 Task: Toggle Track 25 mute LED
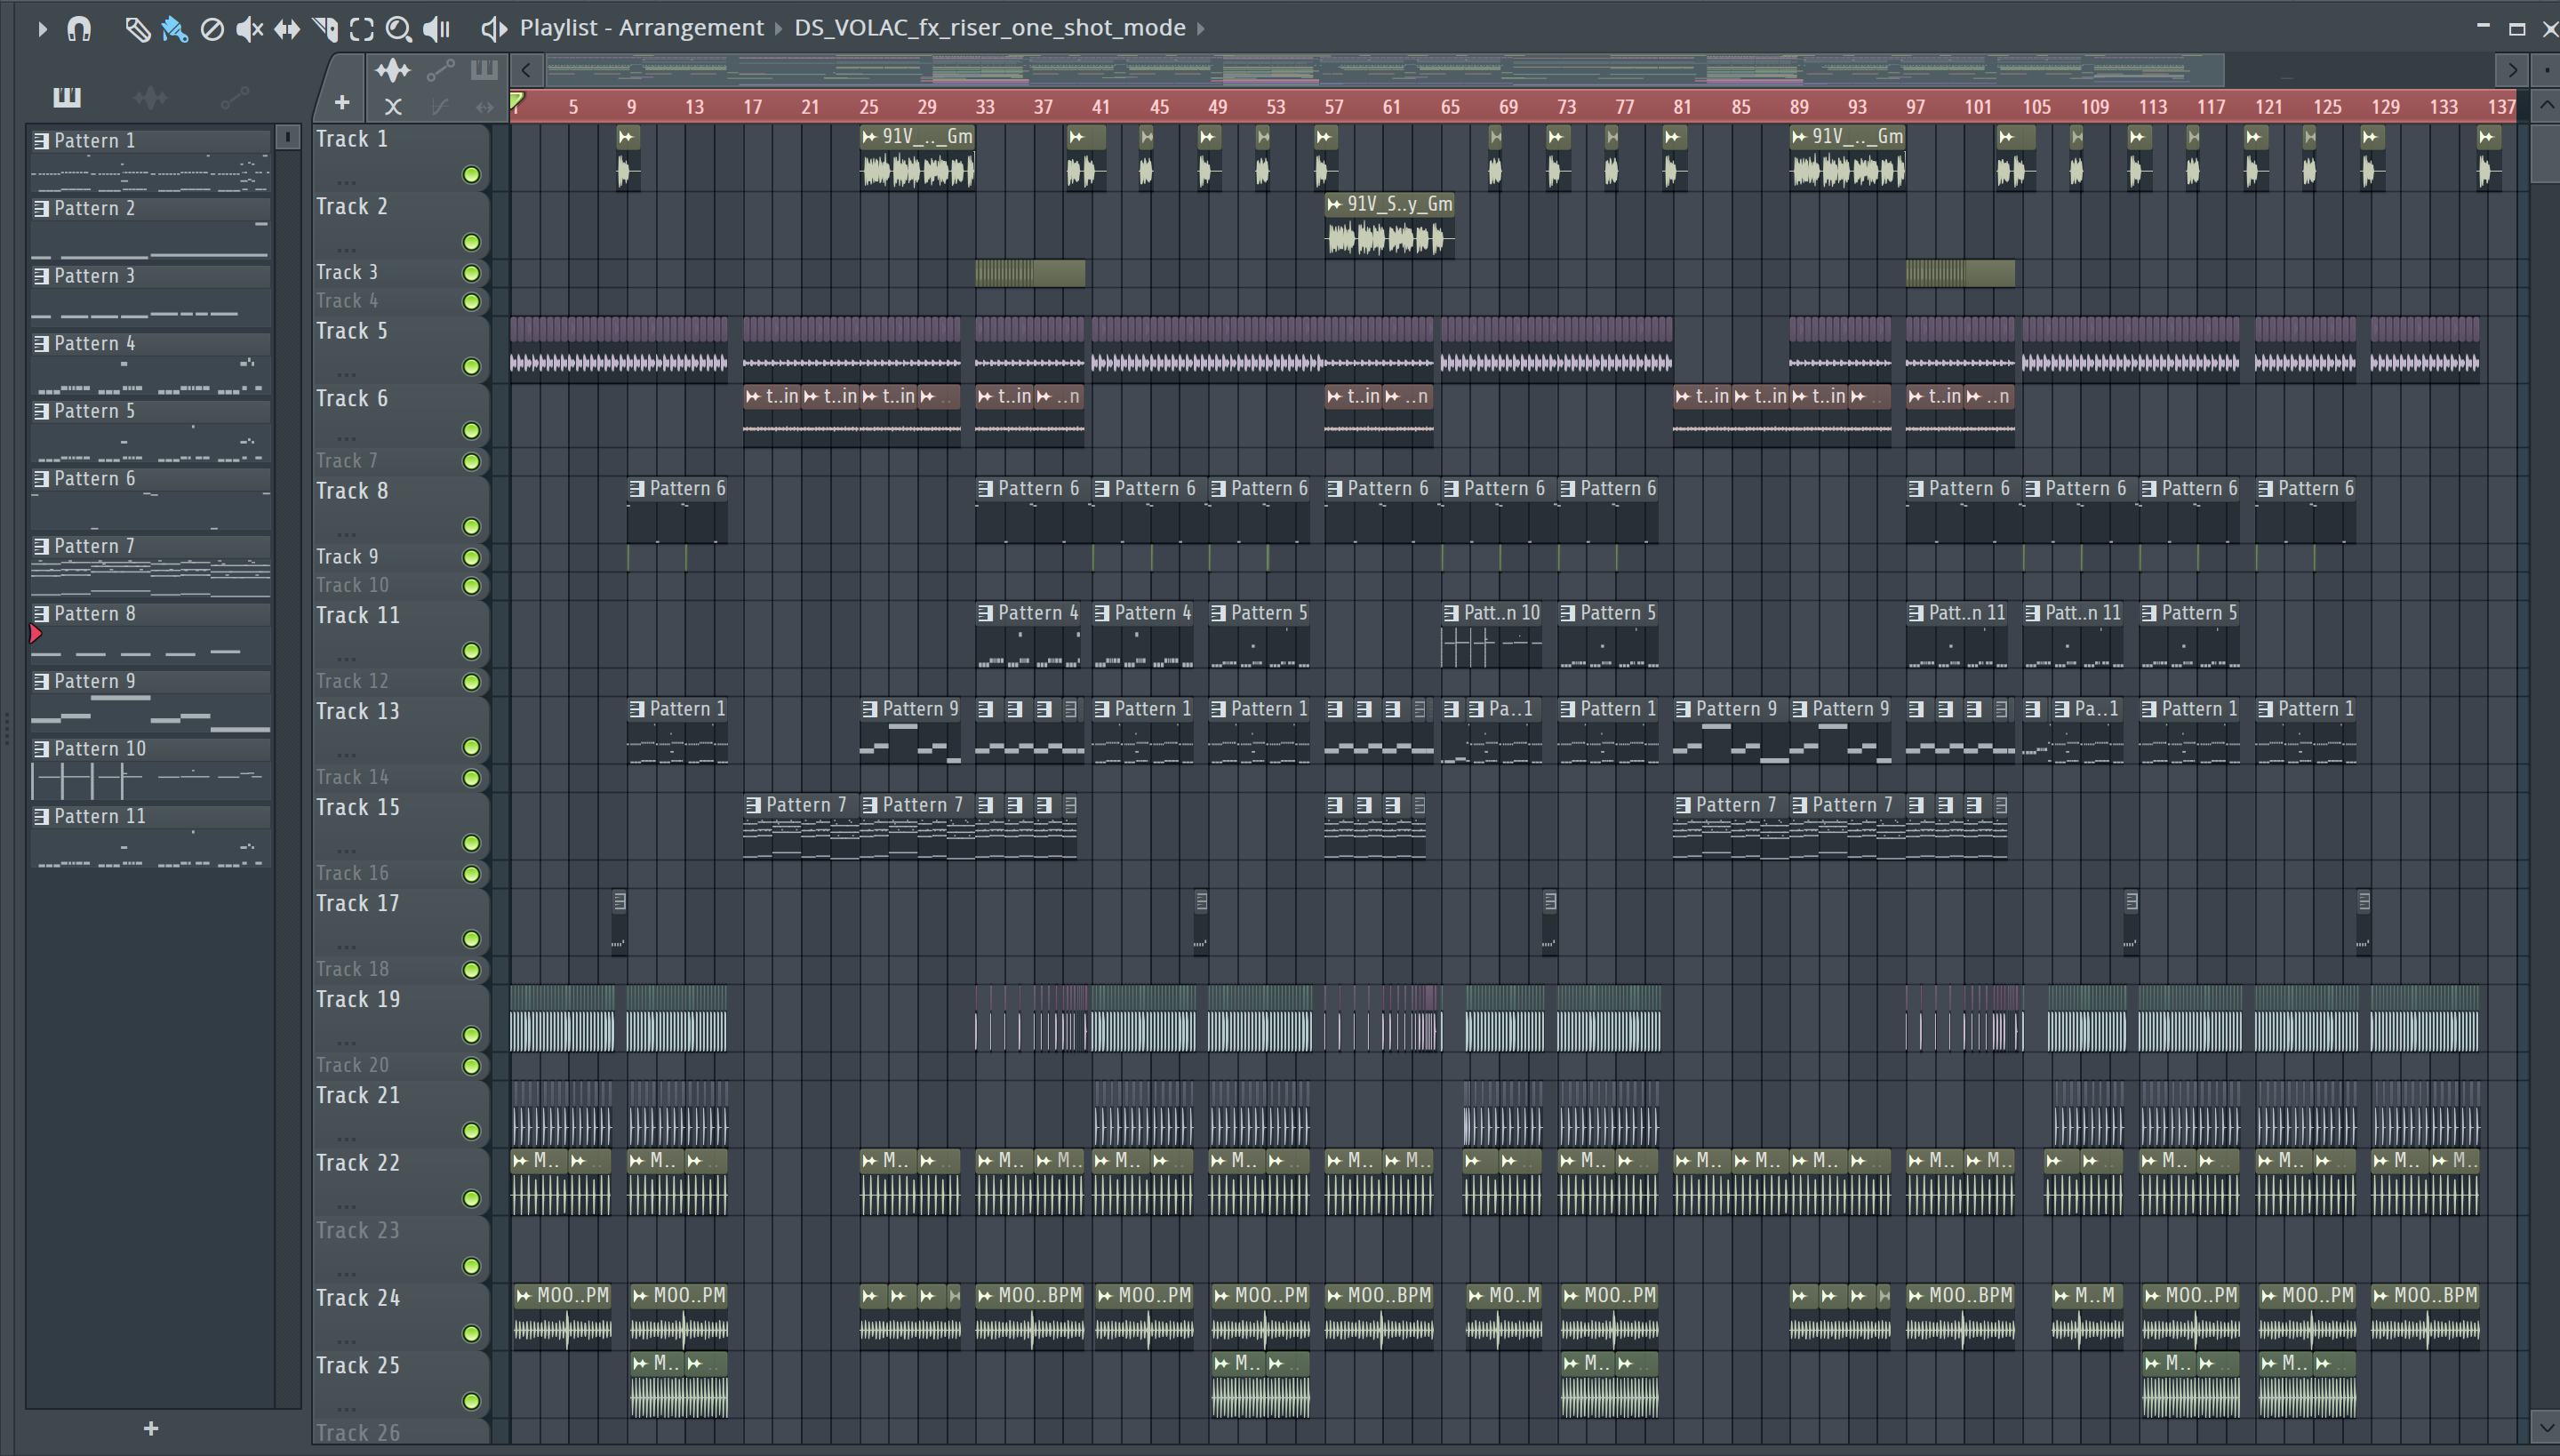pos(471,1401)
